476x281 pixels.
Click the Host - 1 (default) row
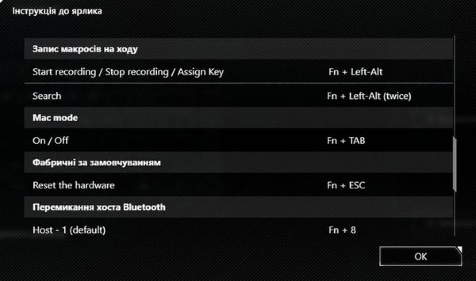[69, 230]
